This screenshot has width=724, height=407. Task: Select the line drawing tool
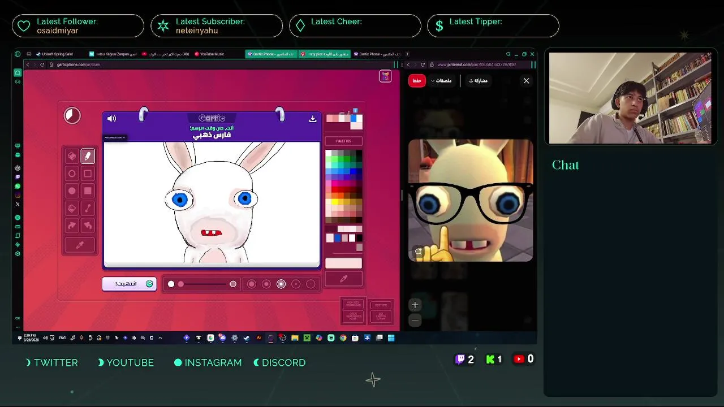click(x=88, y=209)
